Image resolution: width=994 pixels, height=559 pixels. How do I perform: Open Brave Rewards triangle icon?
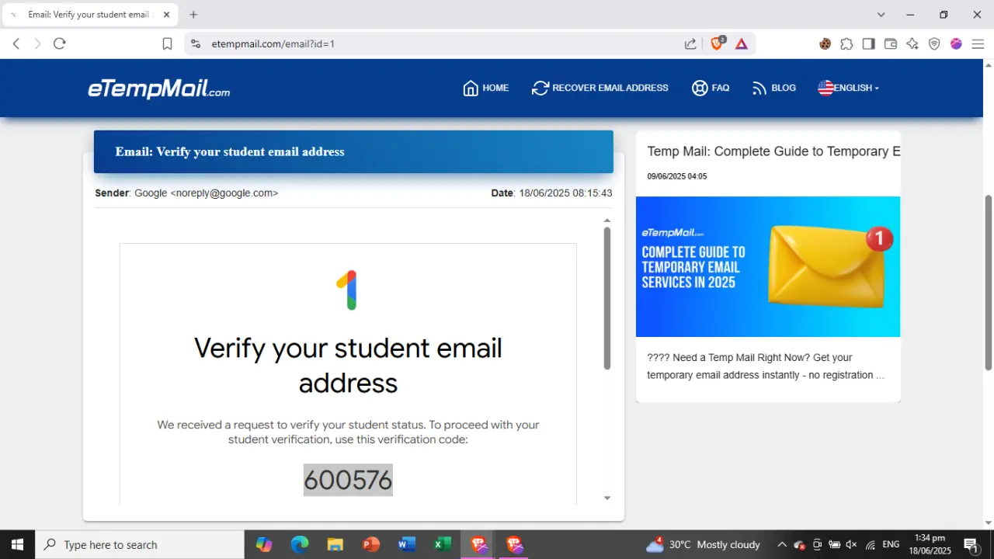(742, 44)
